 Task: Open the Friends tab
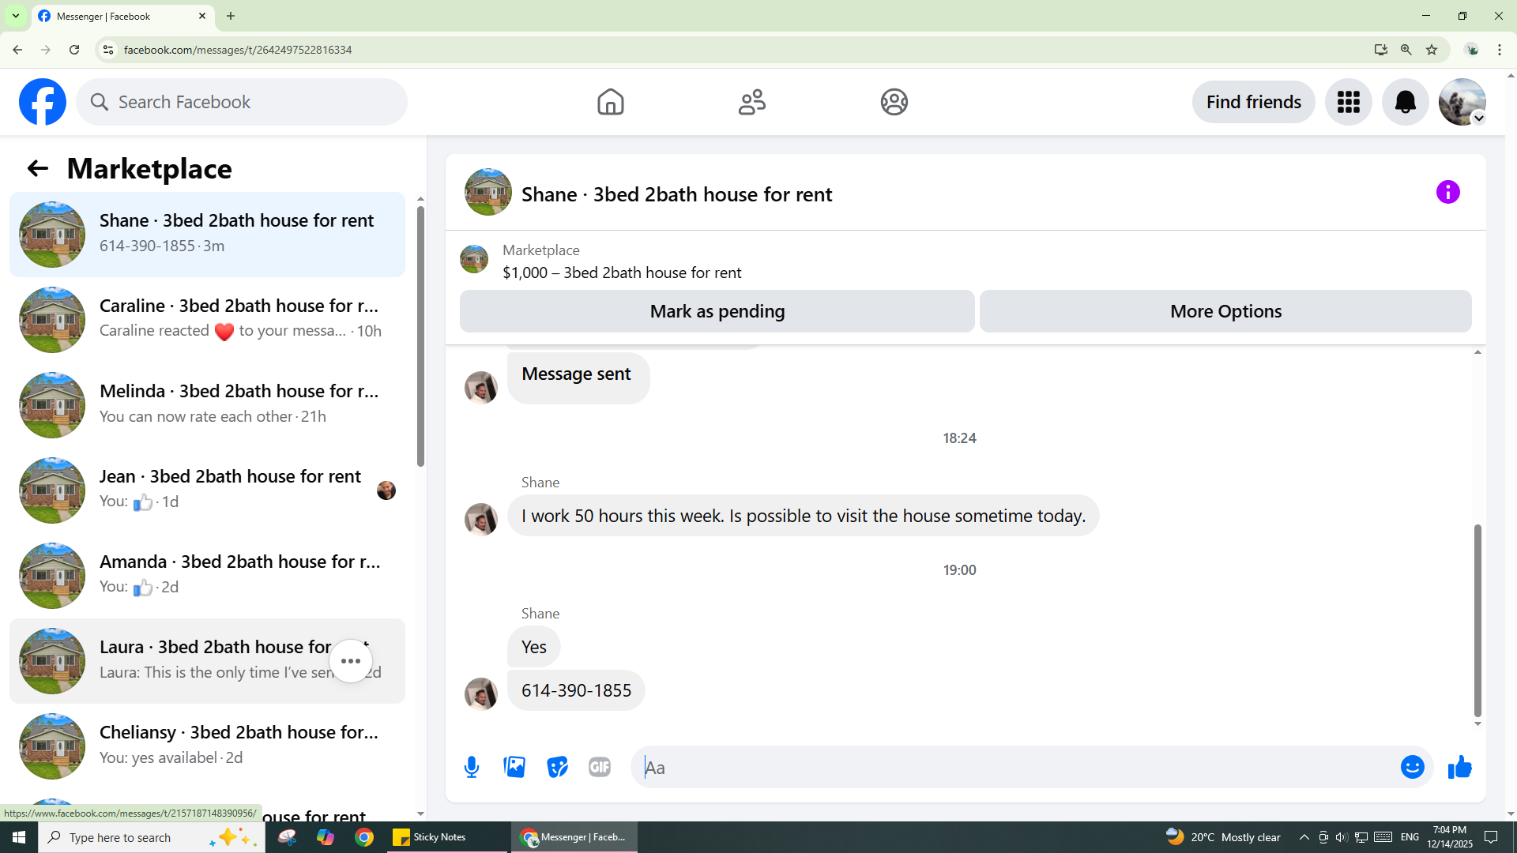point(751,102)
